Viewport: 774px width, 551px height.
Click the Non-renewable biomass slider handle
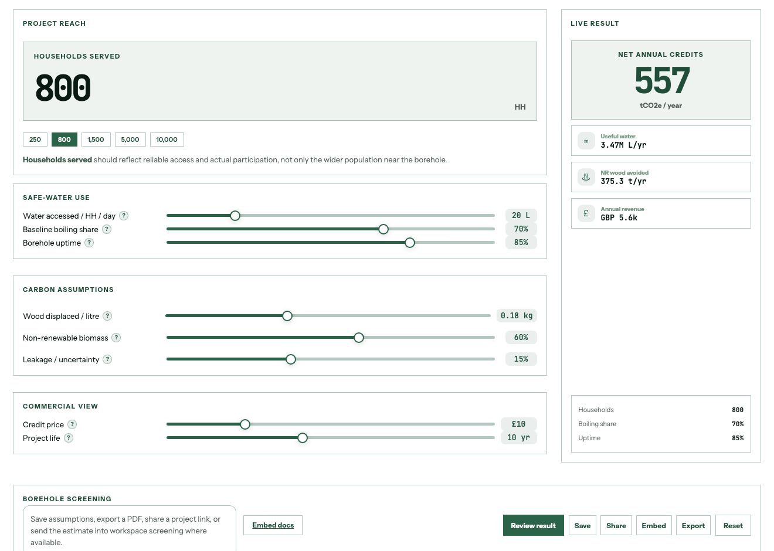click(359, 338)
